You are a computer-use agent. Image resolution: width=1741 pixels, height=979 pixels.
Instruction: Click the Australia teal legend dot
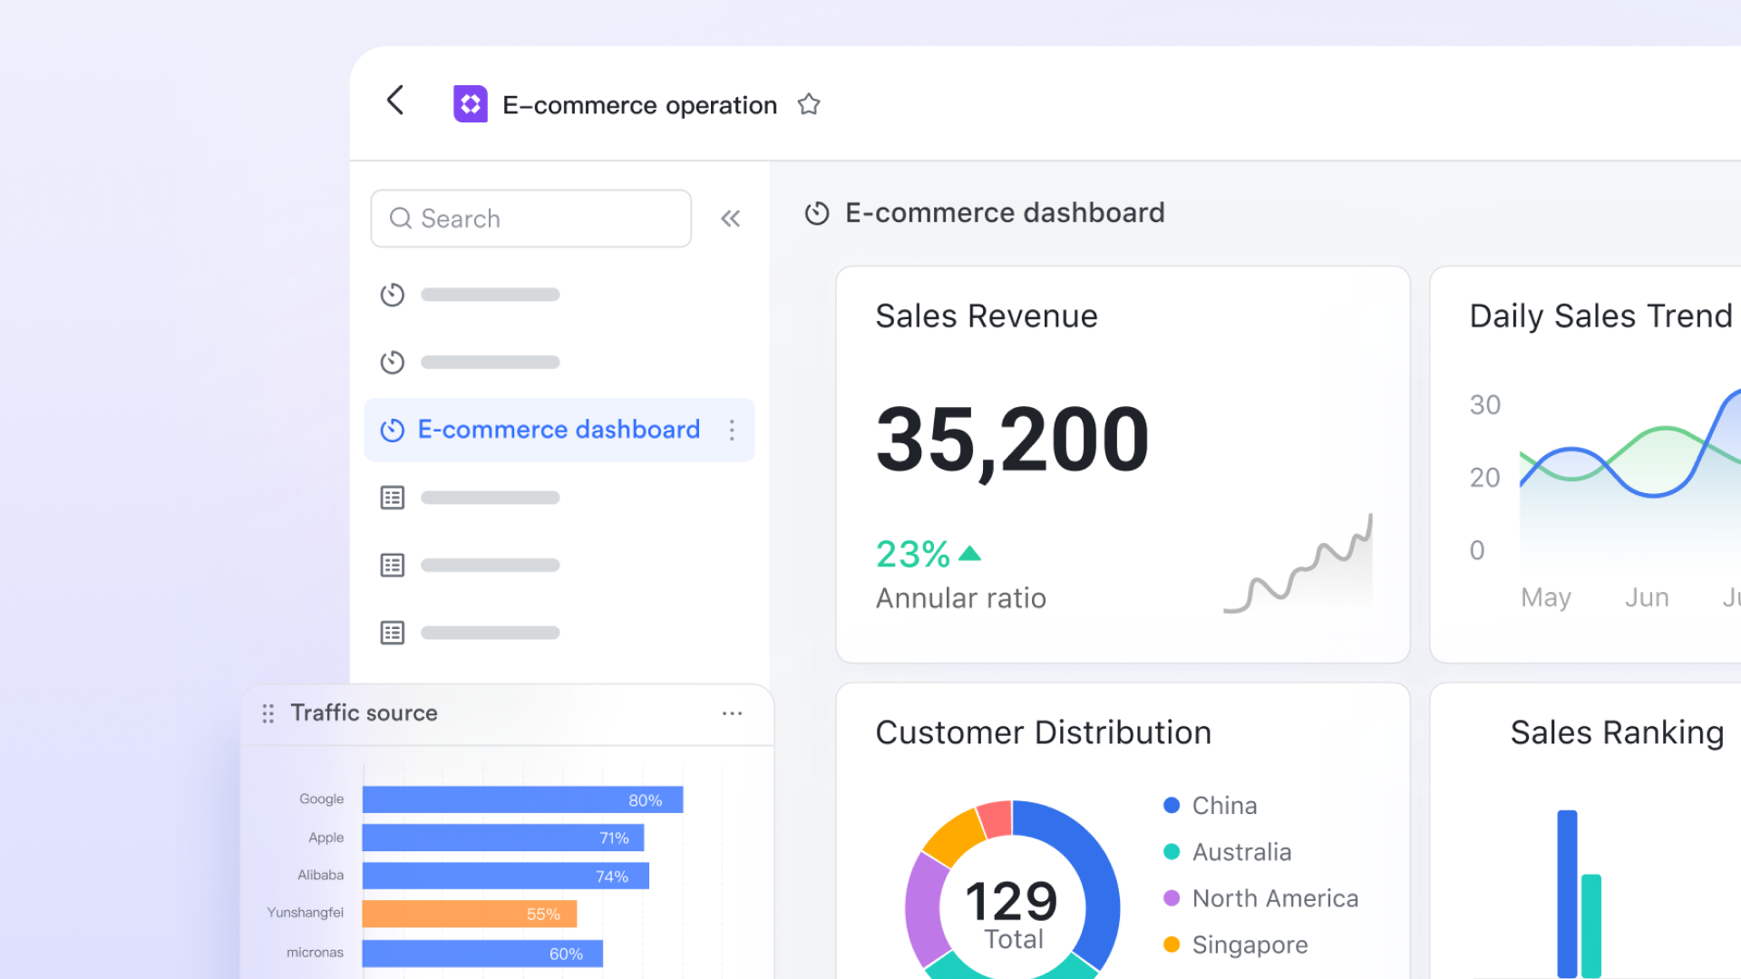click(x=1172, y=851)
